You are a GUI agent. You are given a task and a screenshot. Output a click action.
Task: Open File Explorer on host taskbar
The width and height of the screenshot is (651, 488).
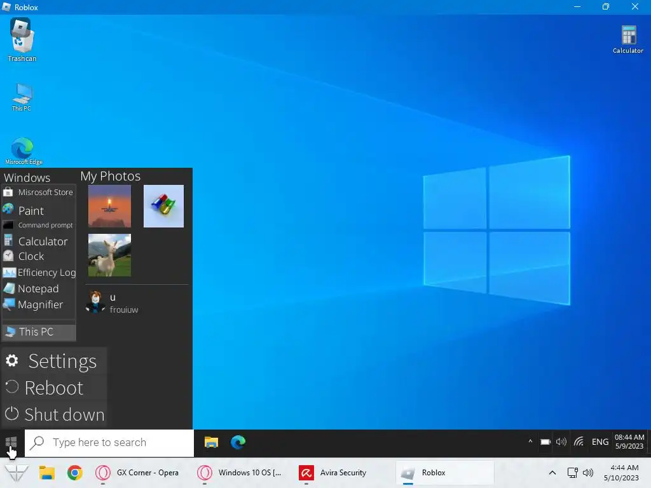(47, 473)
